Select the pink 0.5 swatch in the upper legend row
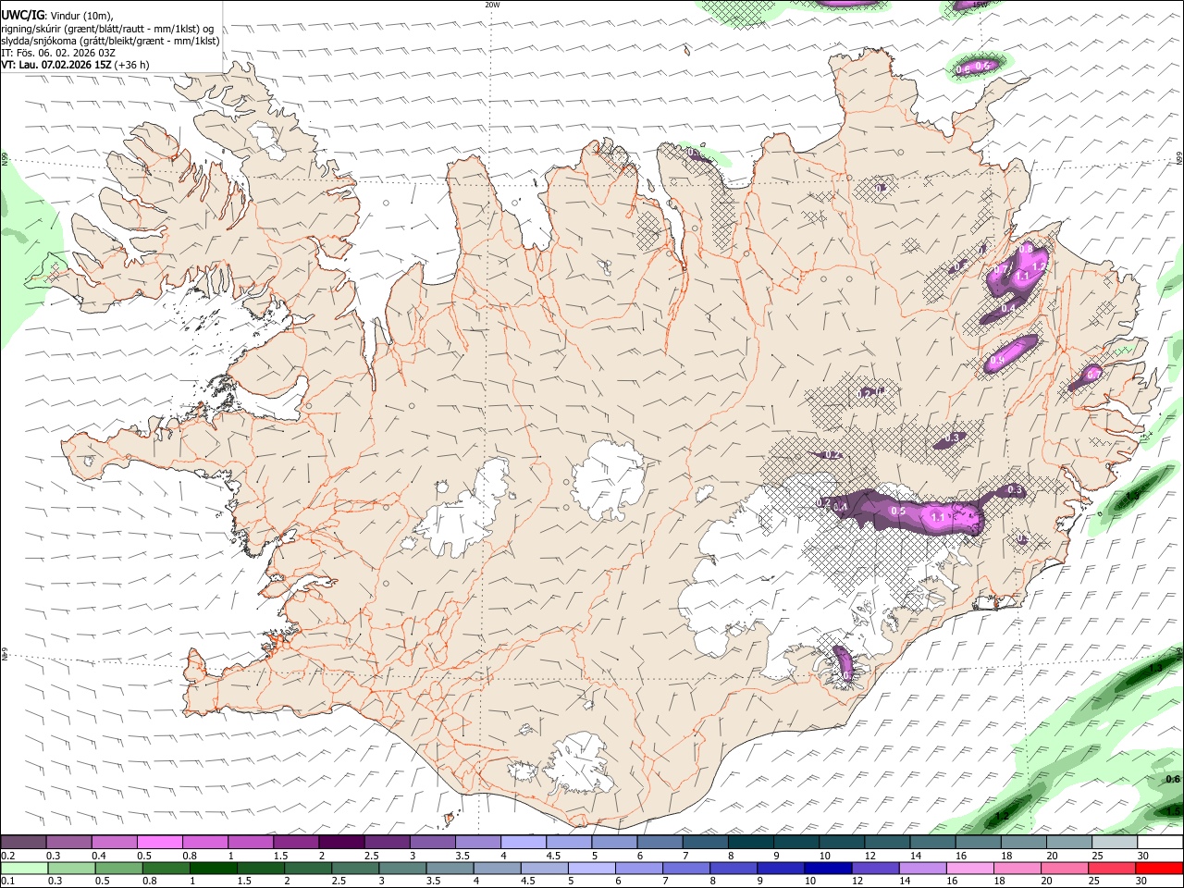 click(x=159, y=843)
